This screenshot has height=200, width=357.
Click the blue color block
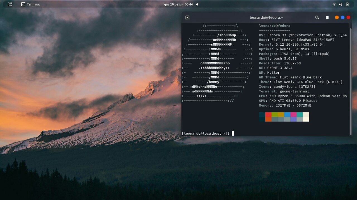pos(287,115)
